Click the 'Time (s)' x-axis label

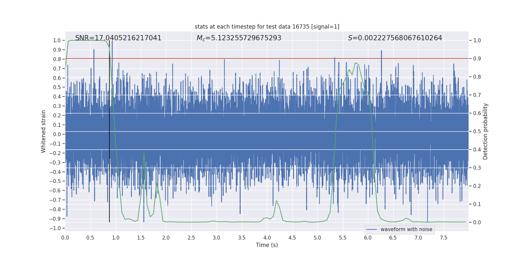click(267, 245)
